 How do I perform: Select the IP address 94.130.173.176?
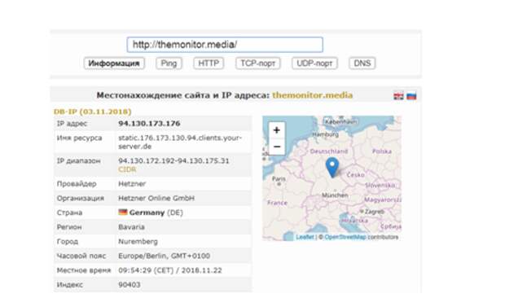coord(149,124)
